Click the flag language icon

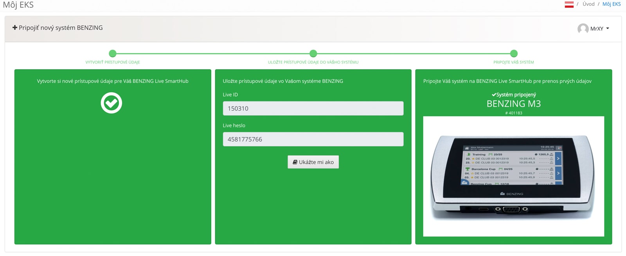(x=569, y=4)
